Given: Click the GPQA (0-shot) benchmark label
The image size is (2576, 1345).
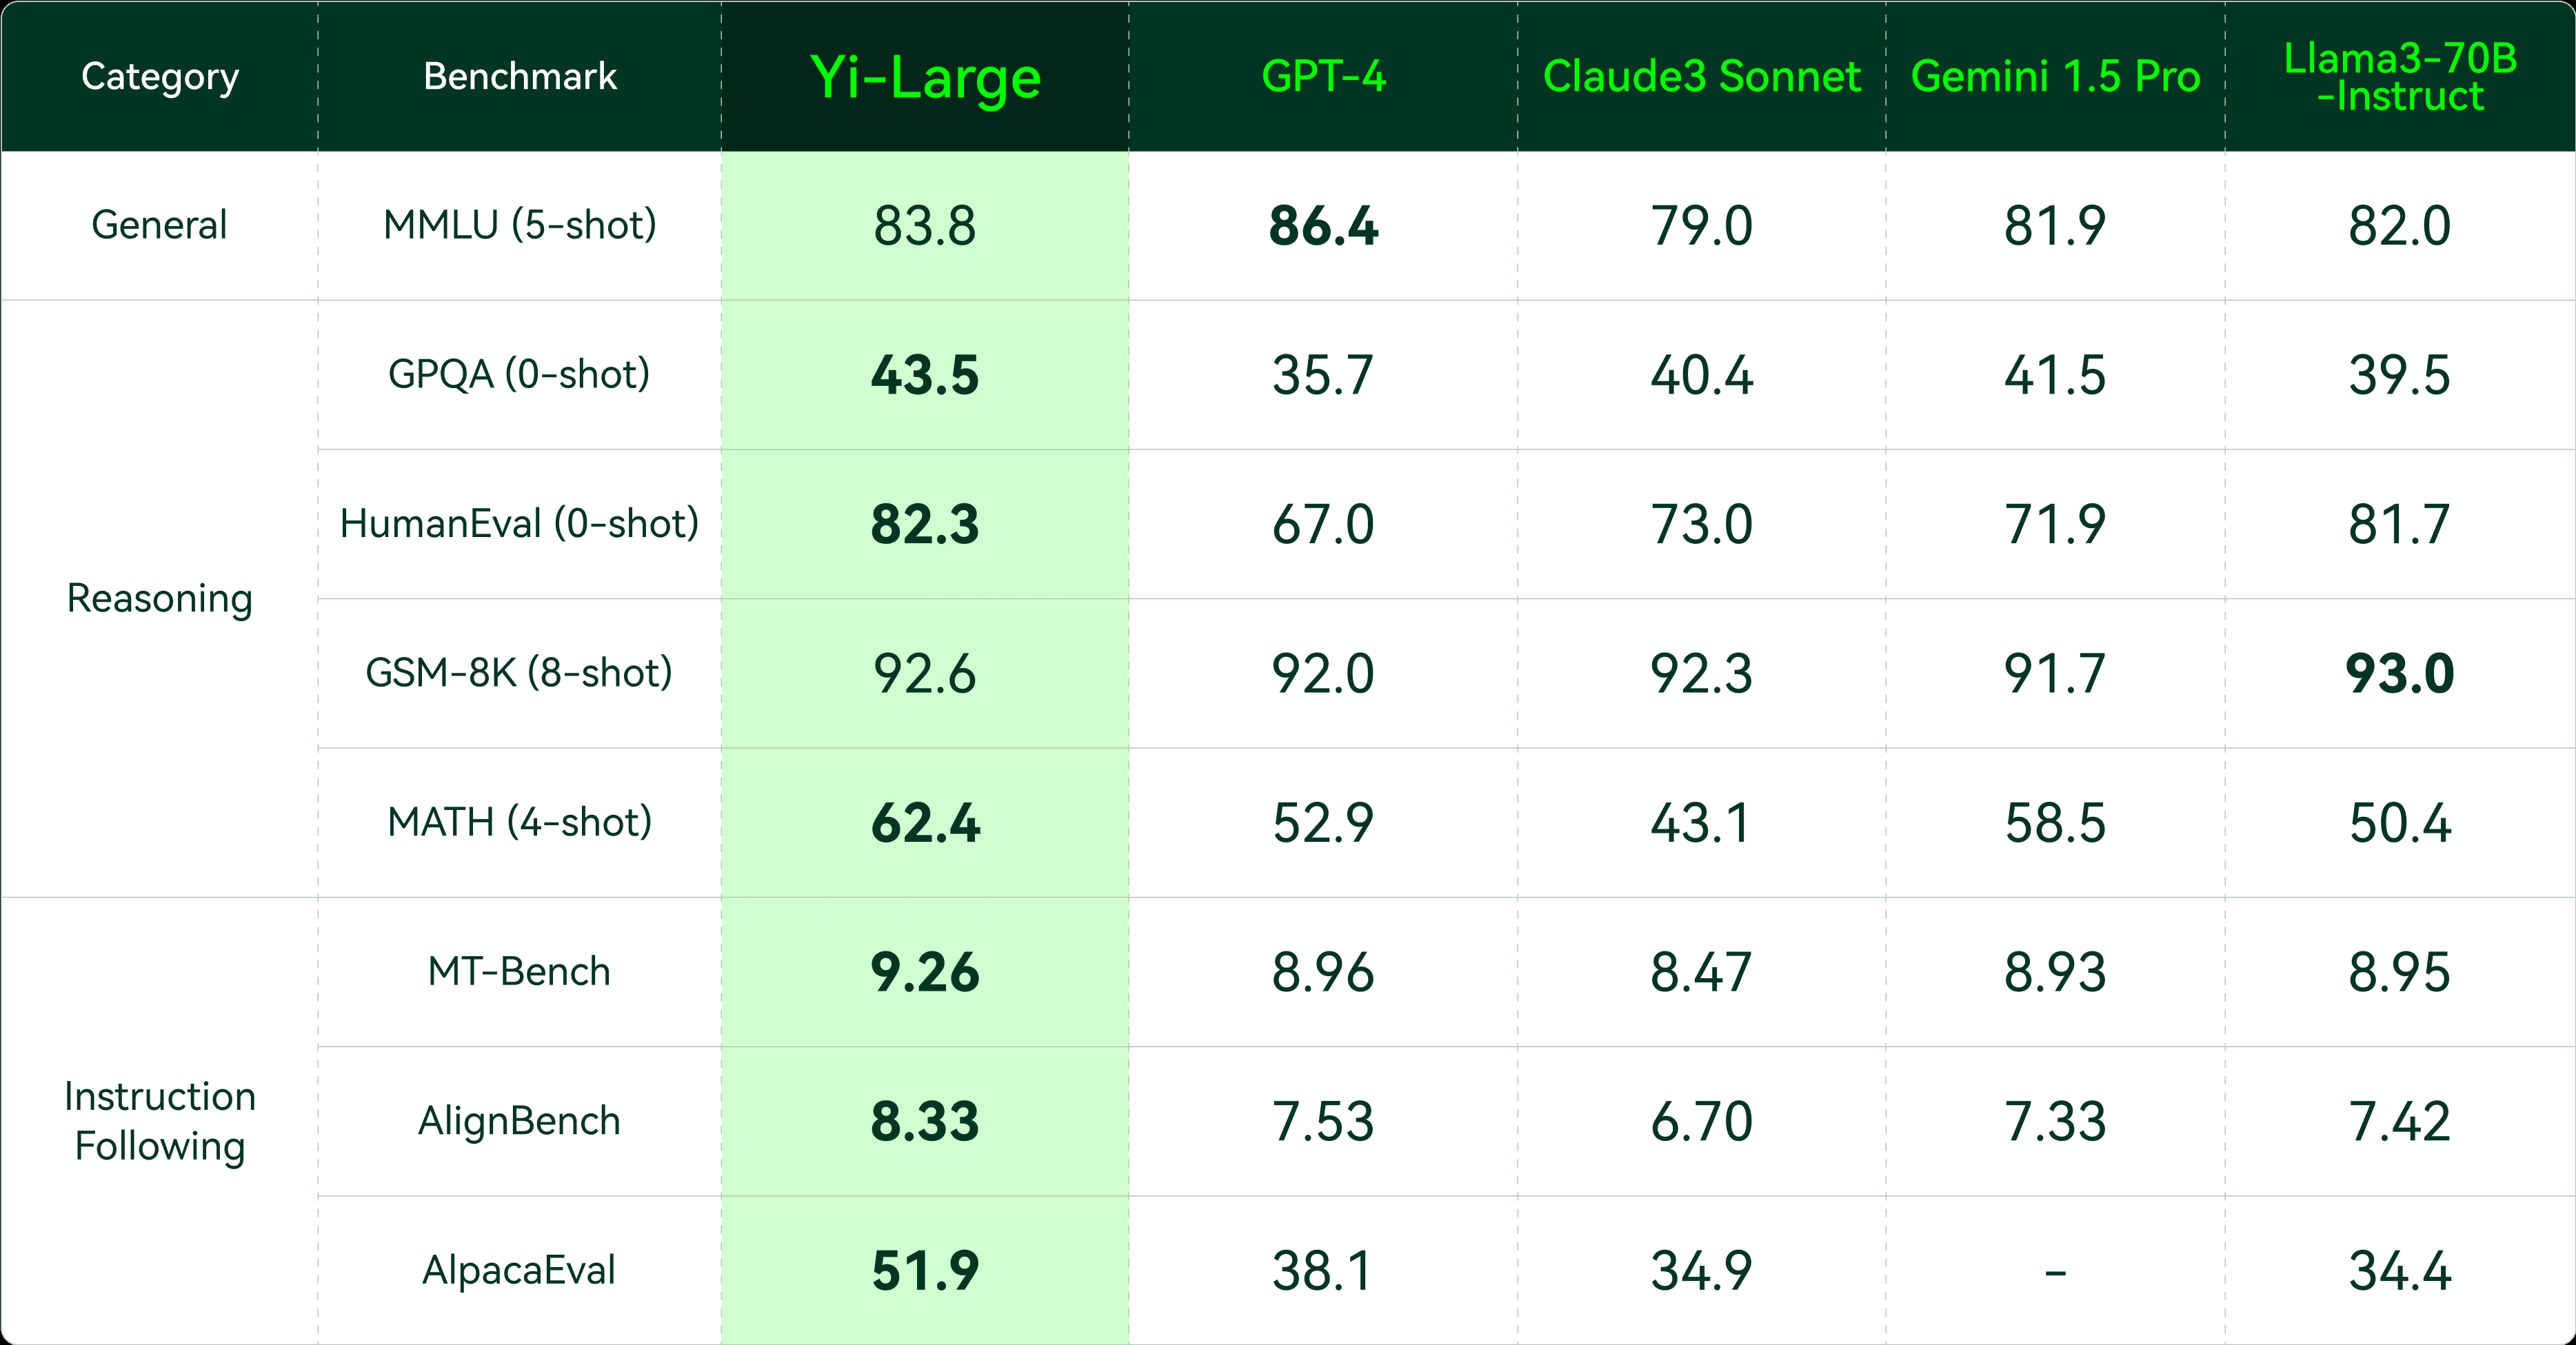Looking at the screenshot, I should [x=519, y=375].
